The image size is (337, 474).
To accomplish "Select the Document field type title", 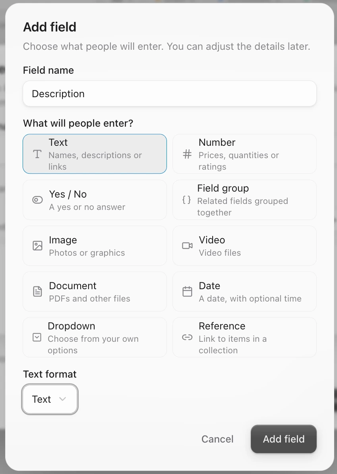I will [73, 286].
